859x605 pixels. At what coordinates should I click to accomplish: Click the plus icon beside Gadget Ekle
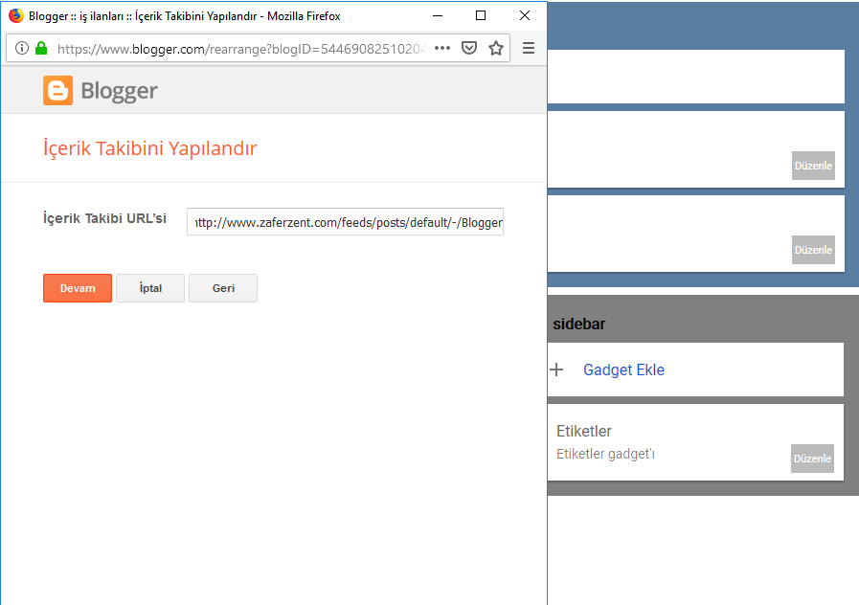[556, 370]
